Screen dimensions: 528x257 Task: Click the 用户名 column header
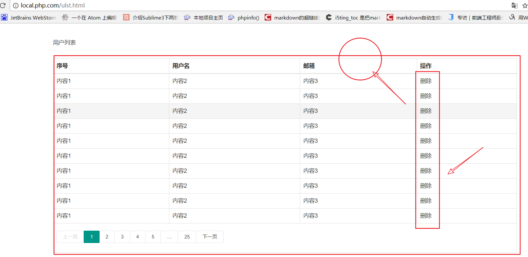[181, 66]
